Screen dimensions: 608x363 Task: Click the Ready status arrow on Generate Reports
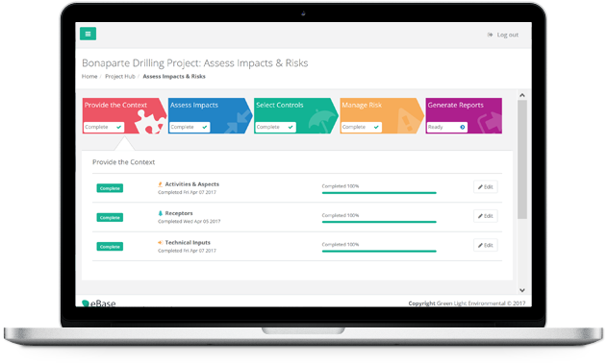point(462,127)
